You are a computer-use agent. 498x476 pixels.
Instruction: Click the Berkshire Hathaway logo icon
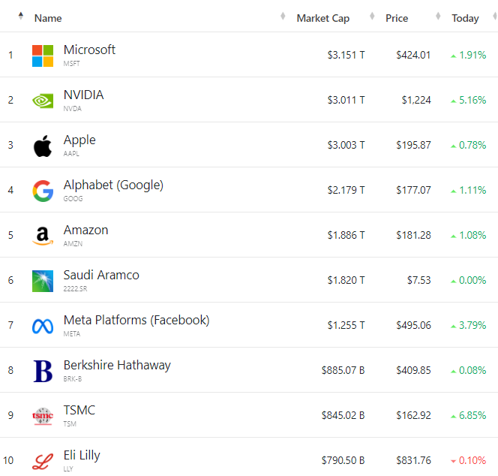(x=43, y=371)
